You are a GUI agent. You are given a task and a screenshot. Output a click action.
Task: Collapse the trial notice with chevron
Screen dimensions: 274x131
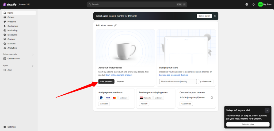[x=267, y=110]
